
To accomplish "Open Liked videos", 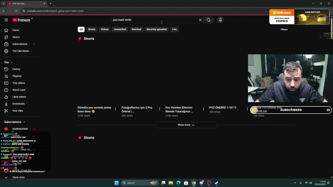I will (x=20, y=97).
